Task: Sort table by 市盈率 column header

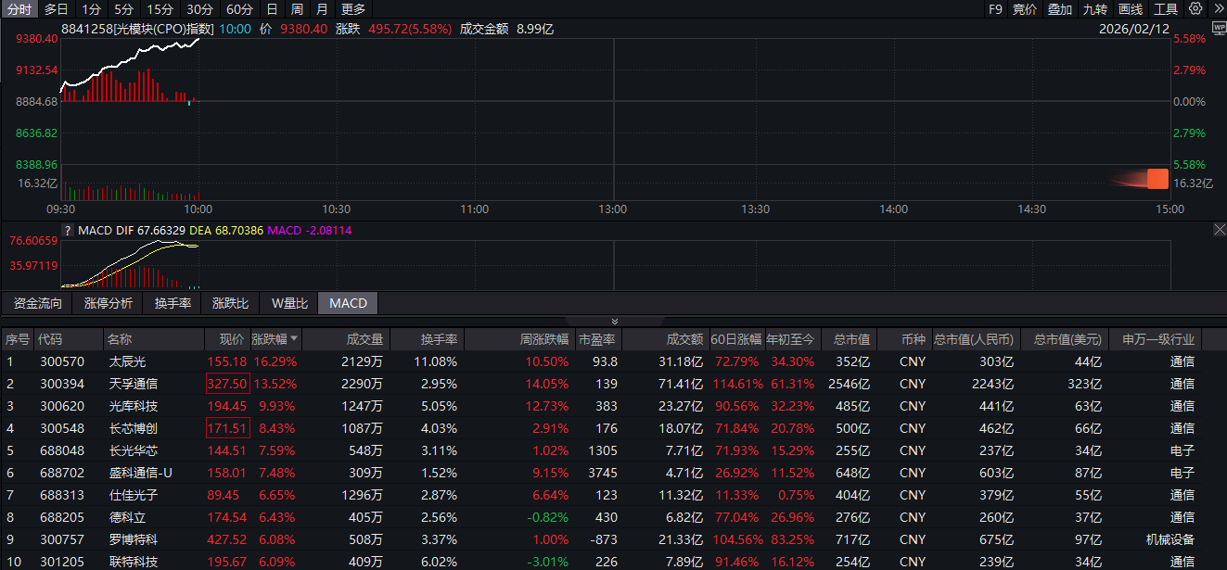Action: tap(598, 339)
